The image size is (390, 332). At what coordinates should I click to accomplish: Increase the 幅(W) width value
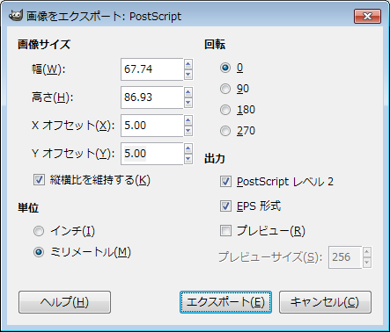pos(188,64)
